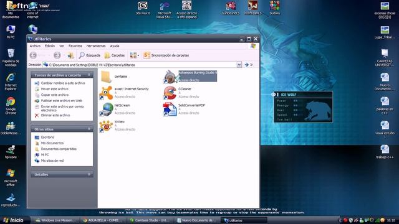Select the CARPETAS UNIVERSIT... desktop icon

click(x=385, y=57)
